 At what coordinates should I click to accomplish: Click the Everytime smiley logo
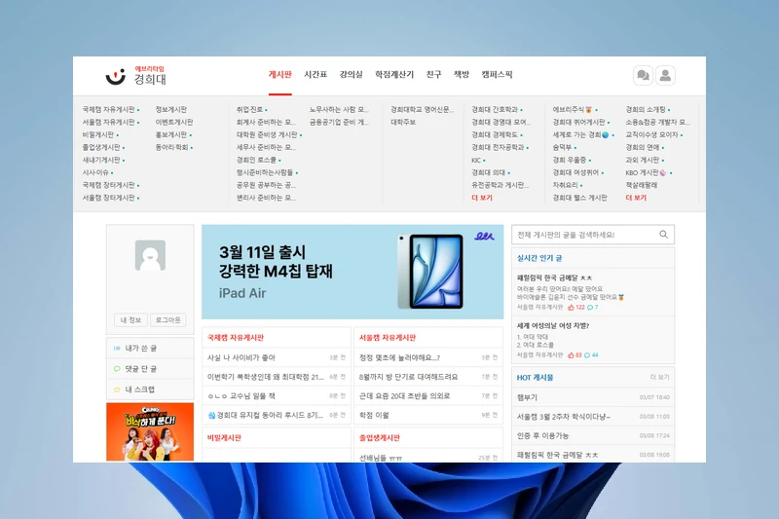pyautogui.click(x=116, y=76)
